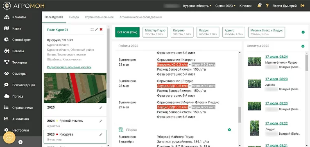Open the yellow chat support bubble

(x=9, y=137)
